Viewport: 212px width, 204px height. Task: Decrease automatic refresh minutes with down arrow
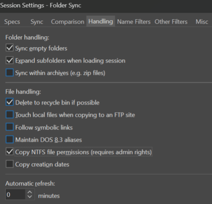[x=30, y=198]
